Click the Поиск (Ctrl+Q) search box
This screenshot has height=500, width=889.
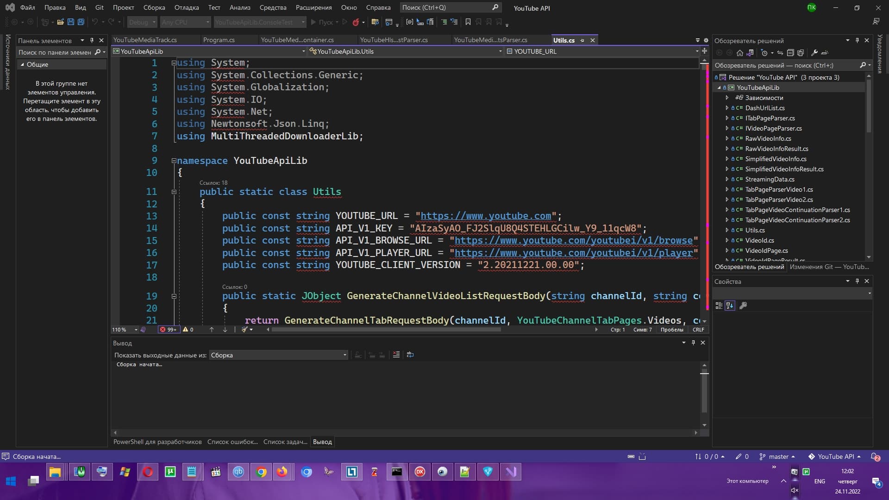click(450, 7)
